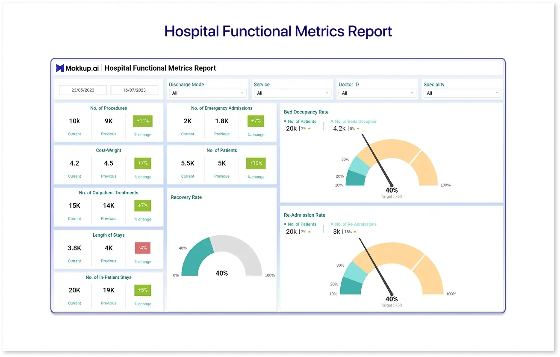560x357 pixels.
Task: Click the Mokkup.ai logo icon
Action: pyautogui.click(x=60, y=68)
